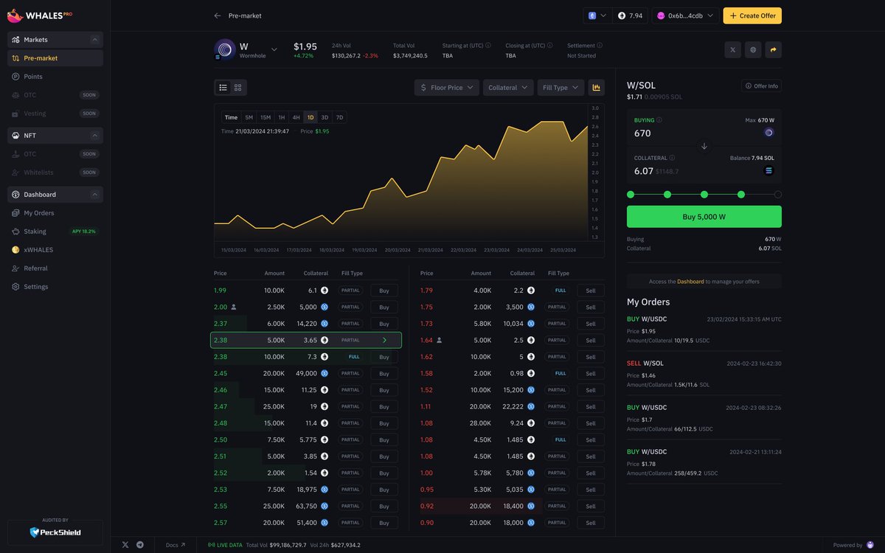
Task: Click the info icon next to COLLATERAL
Action: tap(672, 157)
